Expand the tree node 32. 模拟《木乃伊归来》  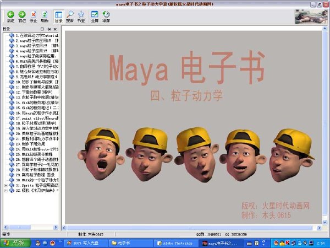tap(6, 191)
